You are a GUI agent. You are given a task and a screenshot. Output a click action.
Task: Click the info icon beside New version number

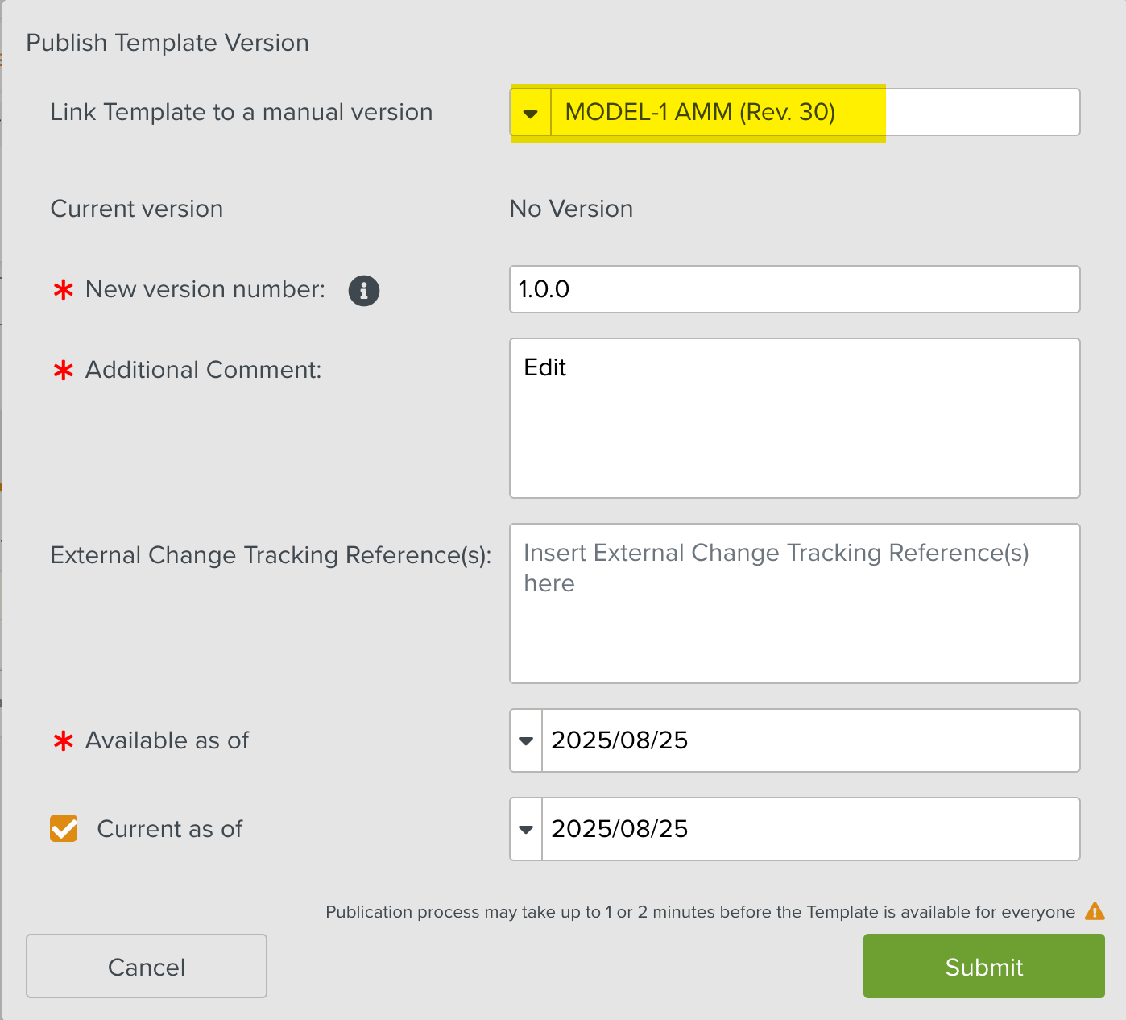point(363,290)
